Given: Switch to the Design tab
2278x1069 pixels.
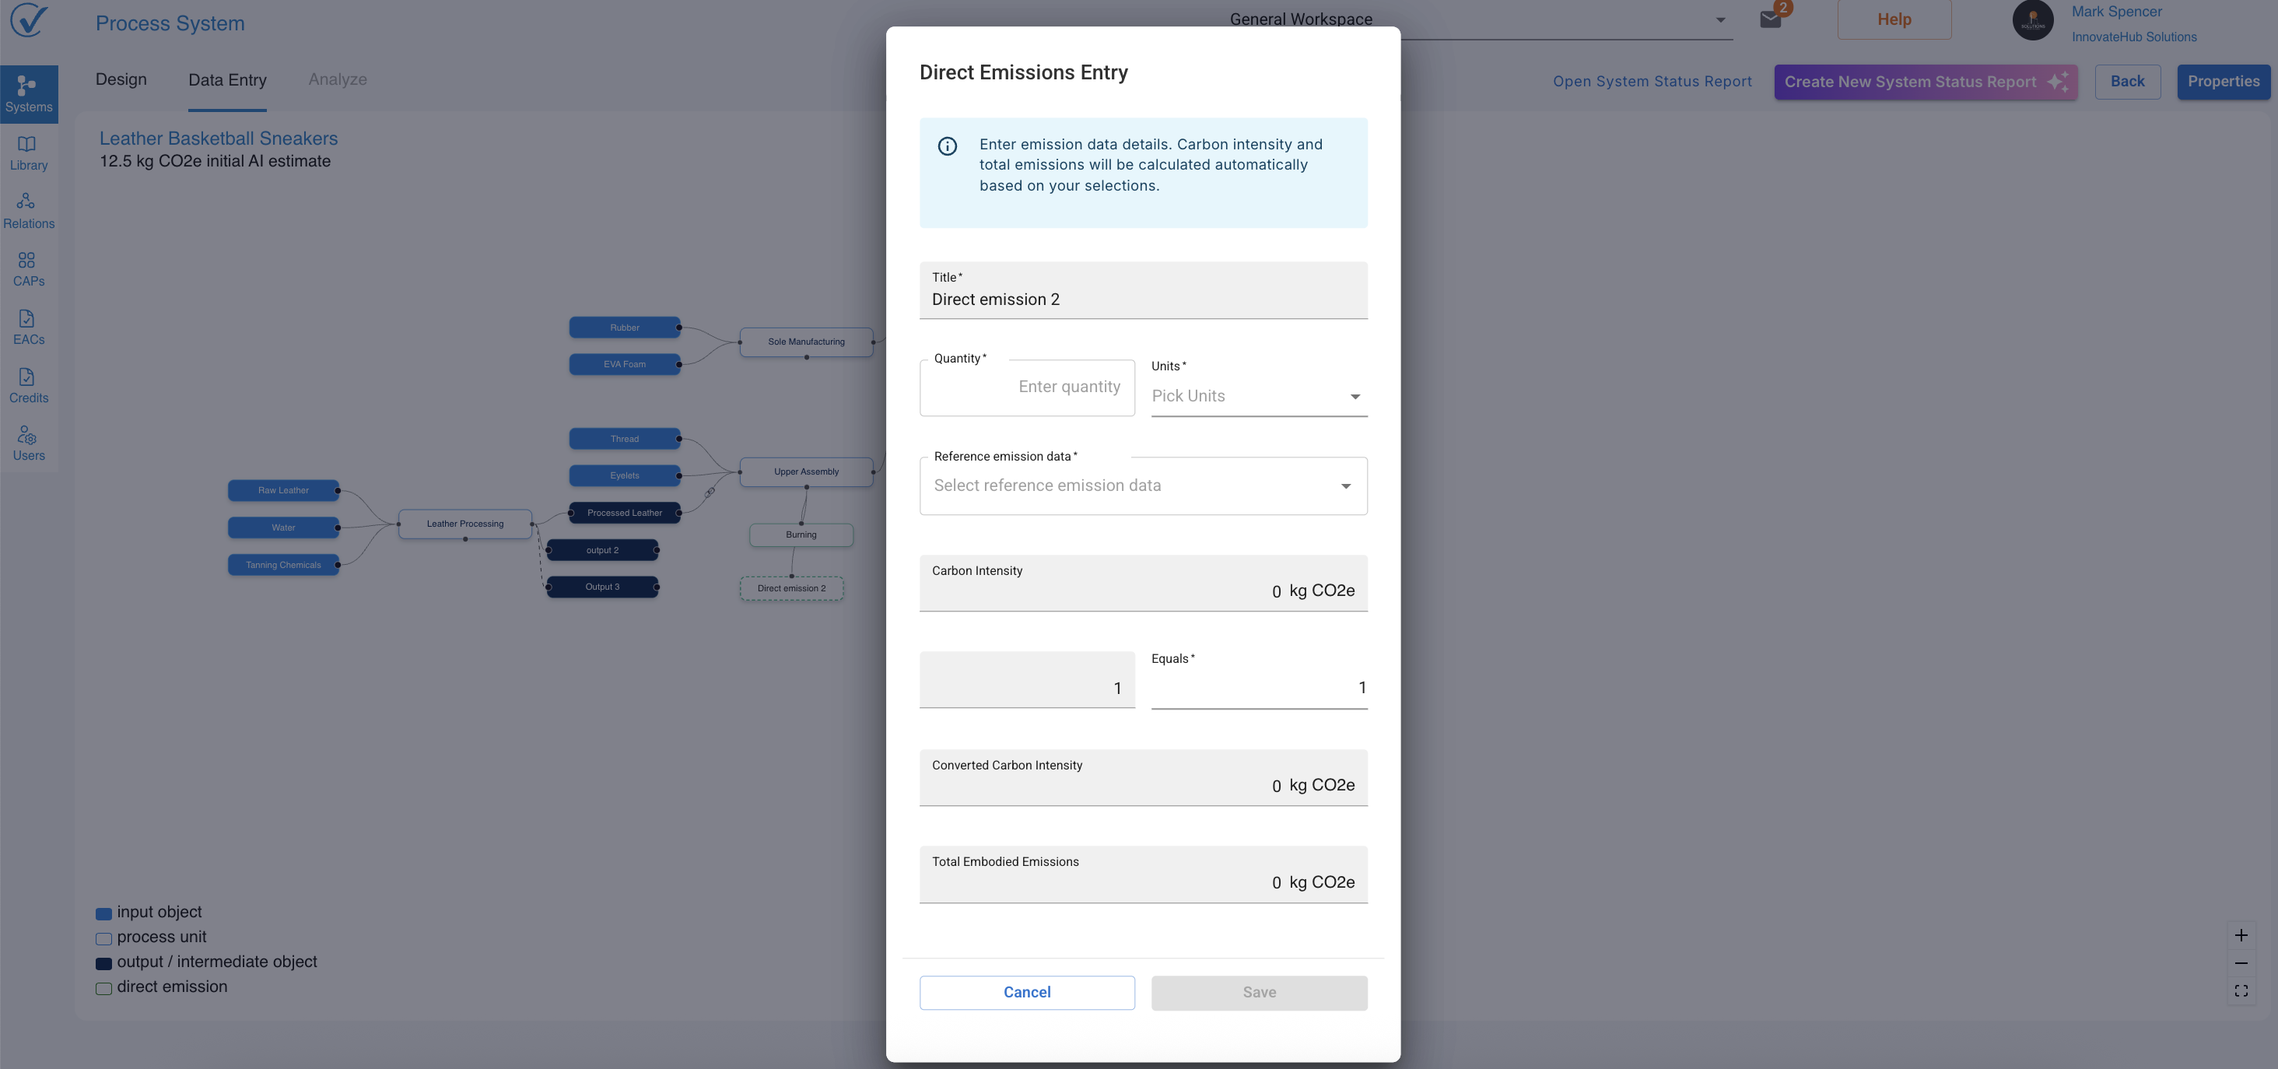Looking at the screenshot, I should coord(121,79).
